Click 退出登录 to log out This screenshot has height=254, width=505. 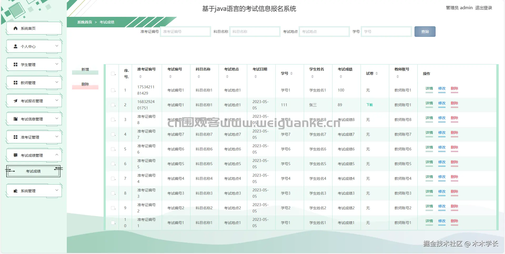tap(483, 8)
